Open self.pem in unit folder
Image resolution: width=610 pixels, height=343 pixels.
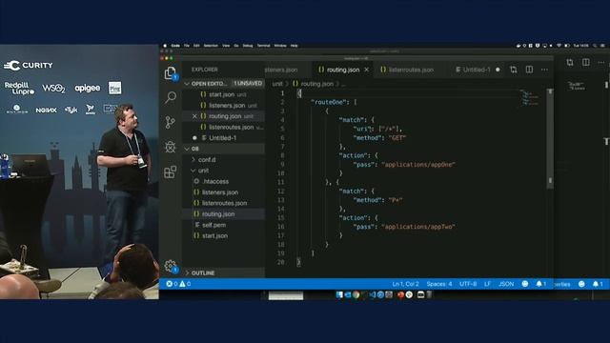[x=224, y=225]
